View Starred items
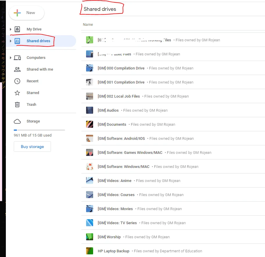Viewport: 265px width, 257px height. point(33,93)
